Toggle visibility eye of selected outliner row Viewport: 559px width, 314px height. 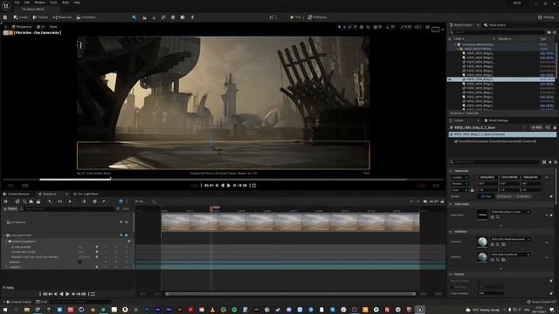pyautogui.click(x=450, y=79)
